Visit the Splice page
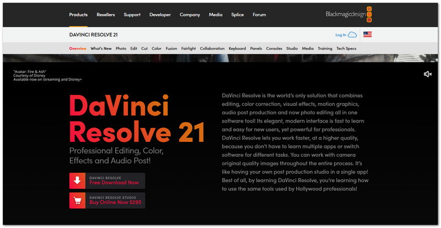The width and height of the screenshot is (441, 228). tap(238, 15)
